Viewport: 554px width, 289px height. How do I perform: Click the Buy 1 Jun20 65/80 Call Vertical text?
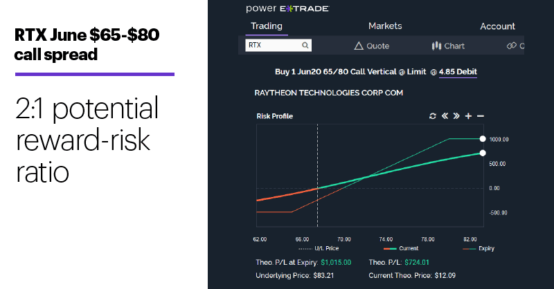tap(336, 72)
